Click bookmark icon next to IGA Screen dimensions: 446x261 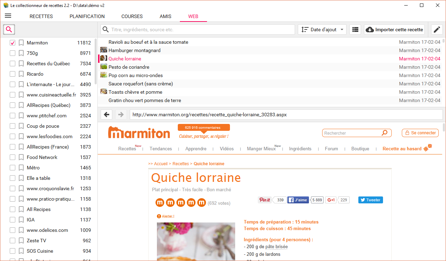coord(21,220)
